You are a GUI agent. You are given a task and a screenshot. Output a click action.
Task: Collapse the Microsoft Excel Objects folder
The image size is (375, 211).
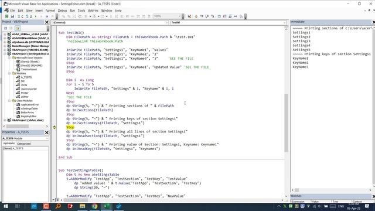(9, 57)
